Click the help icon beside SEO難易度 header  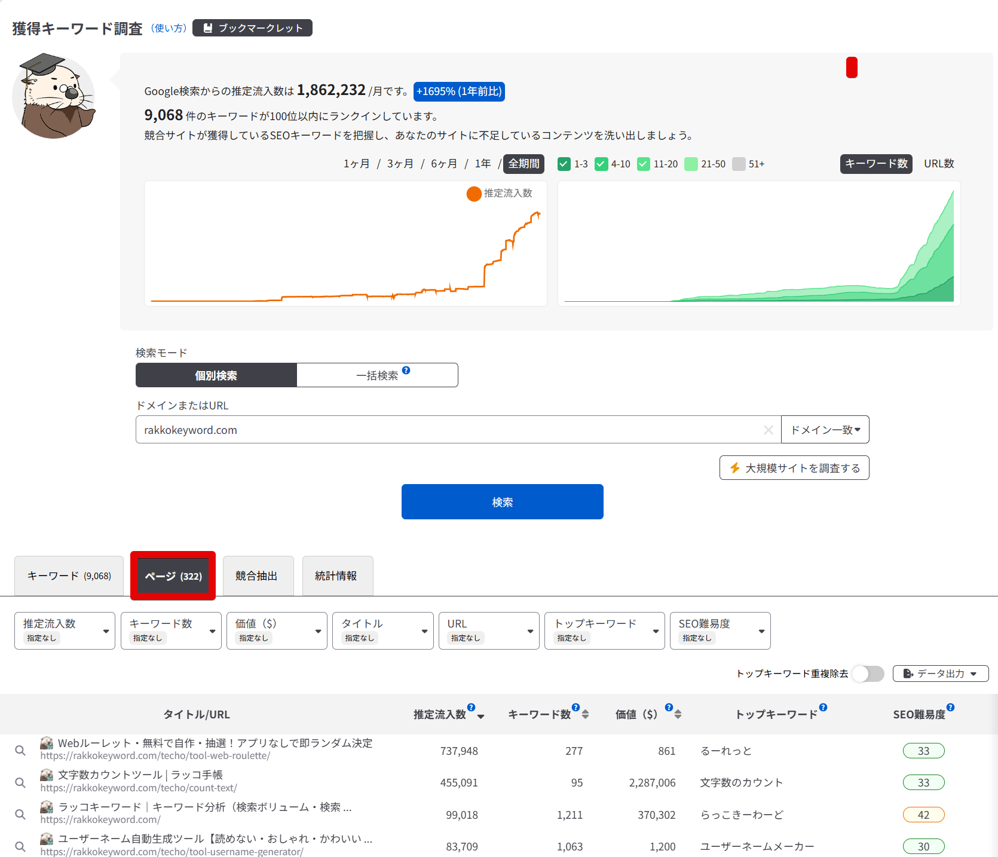[950, 708]
